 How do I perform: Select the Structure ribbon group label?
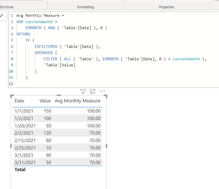click(x=7, y=7)
